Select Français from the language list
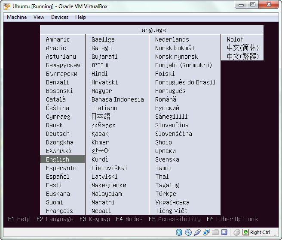The image size is (282, 240). click(x=59, y=211)
